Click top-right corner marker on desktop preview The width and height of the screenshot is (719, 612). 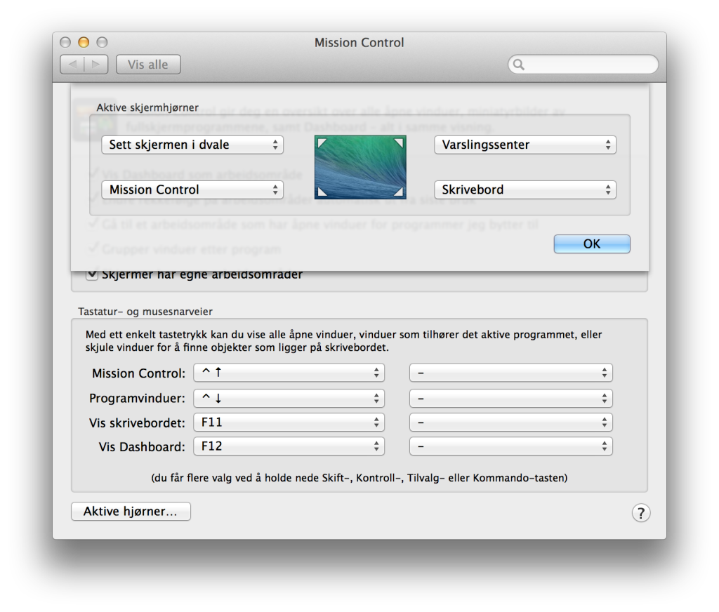pyautogui.click(x=399, y=143)
